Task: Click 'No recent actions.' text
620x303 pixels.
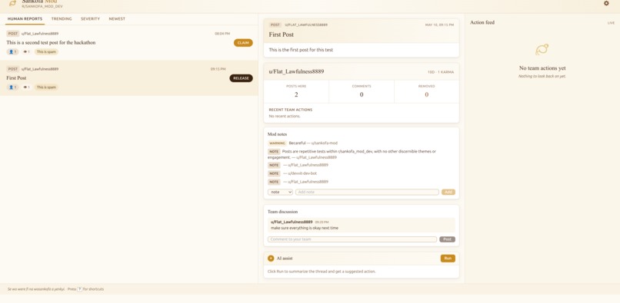Action: [x=285, y=117]
